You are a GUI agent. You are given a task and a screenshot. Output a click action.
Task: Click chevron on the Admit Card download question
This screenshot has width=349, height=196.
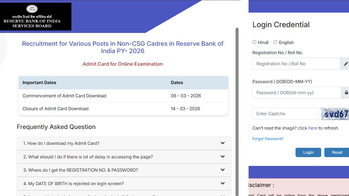222,143
